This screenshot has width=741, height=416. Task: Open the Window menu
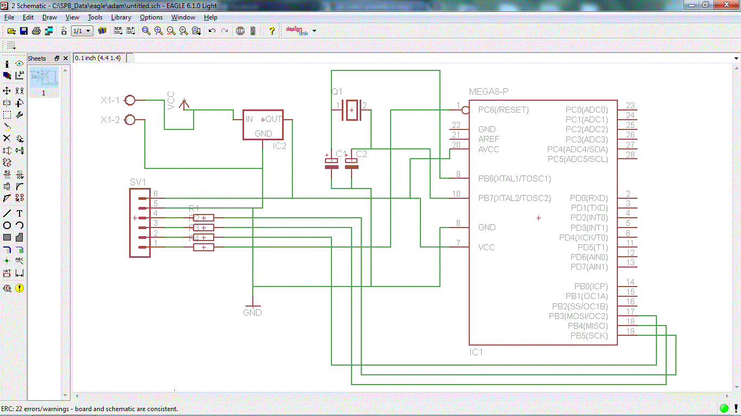coord(183,17)
